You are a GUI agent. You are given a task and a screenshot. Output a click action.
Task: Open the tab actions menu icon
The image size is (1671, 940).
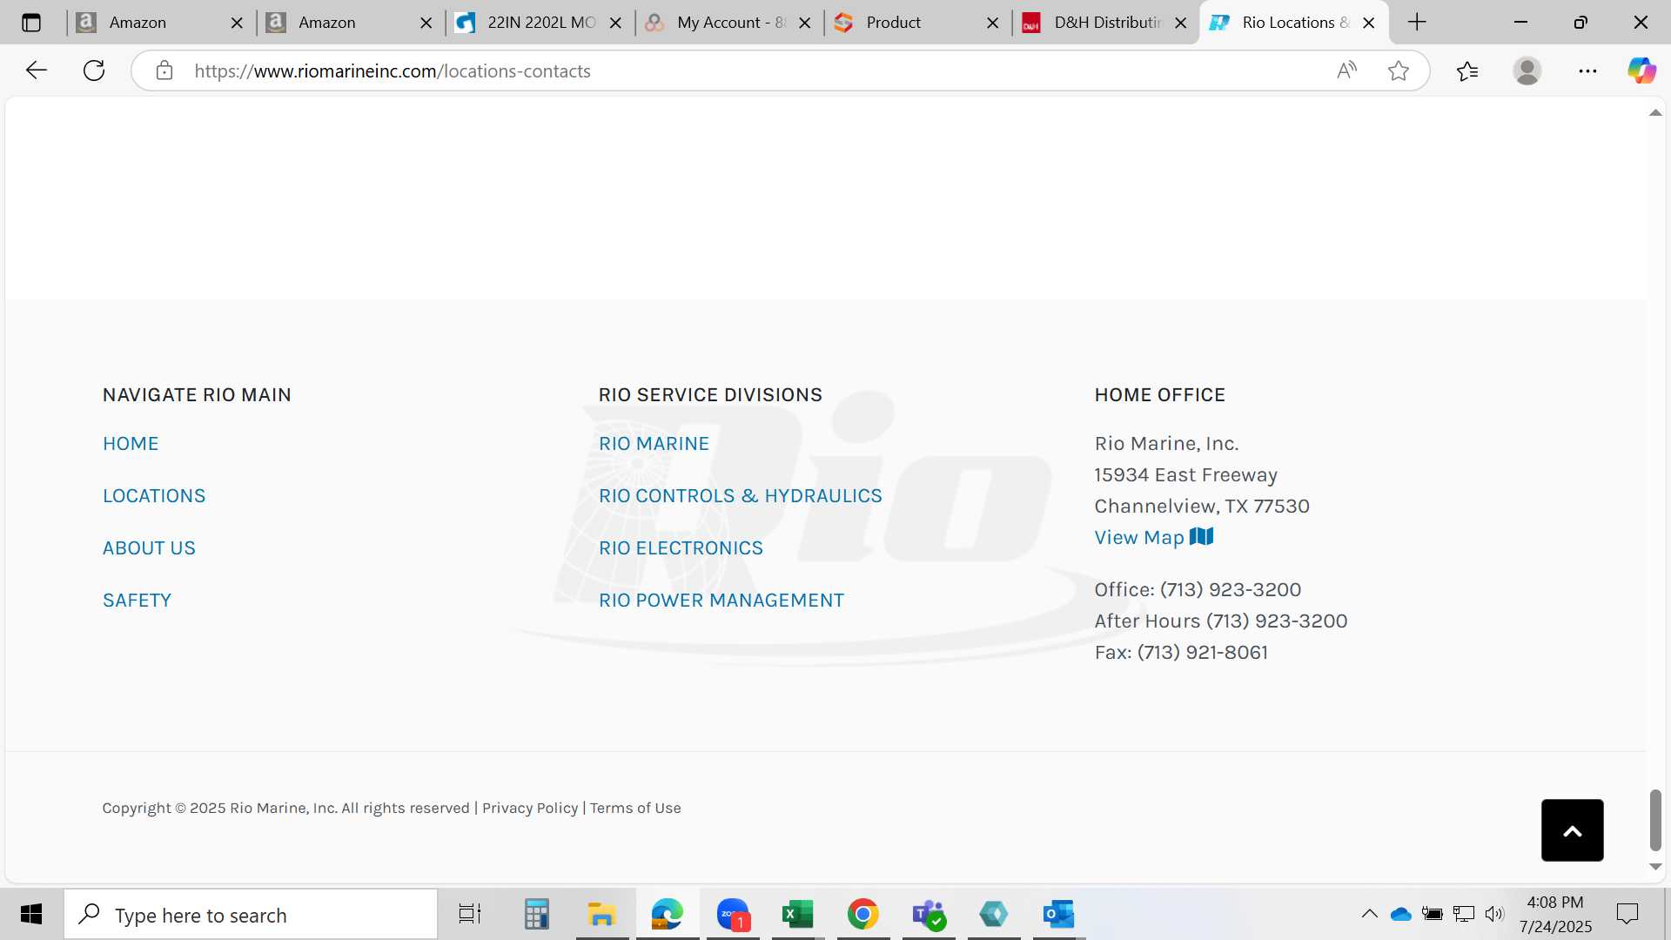coord(31,23)
